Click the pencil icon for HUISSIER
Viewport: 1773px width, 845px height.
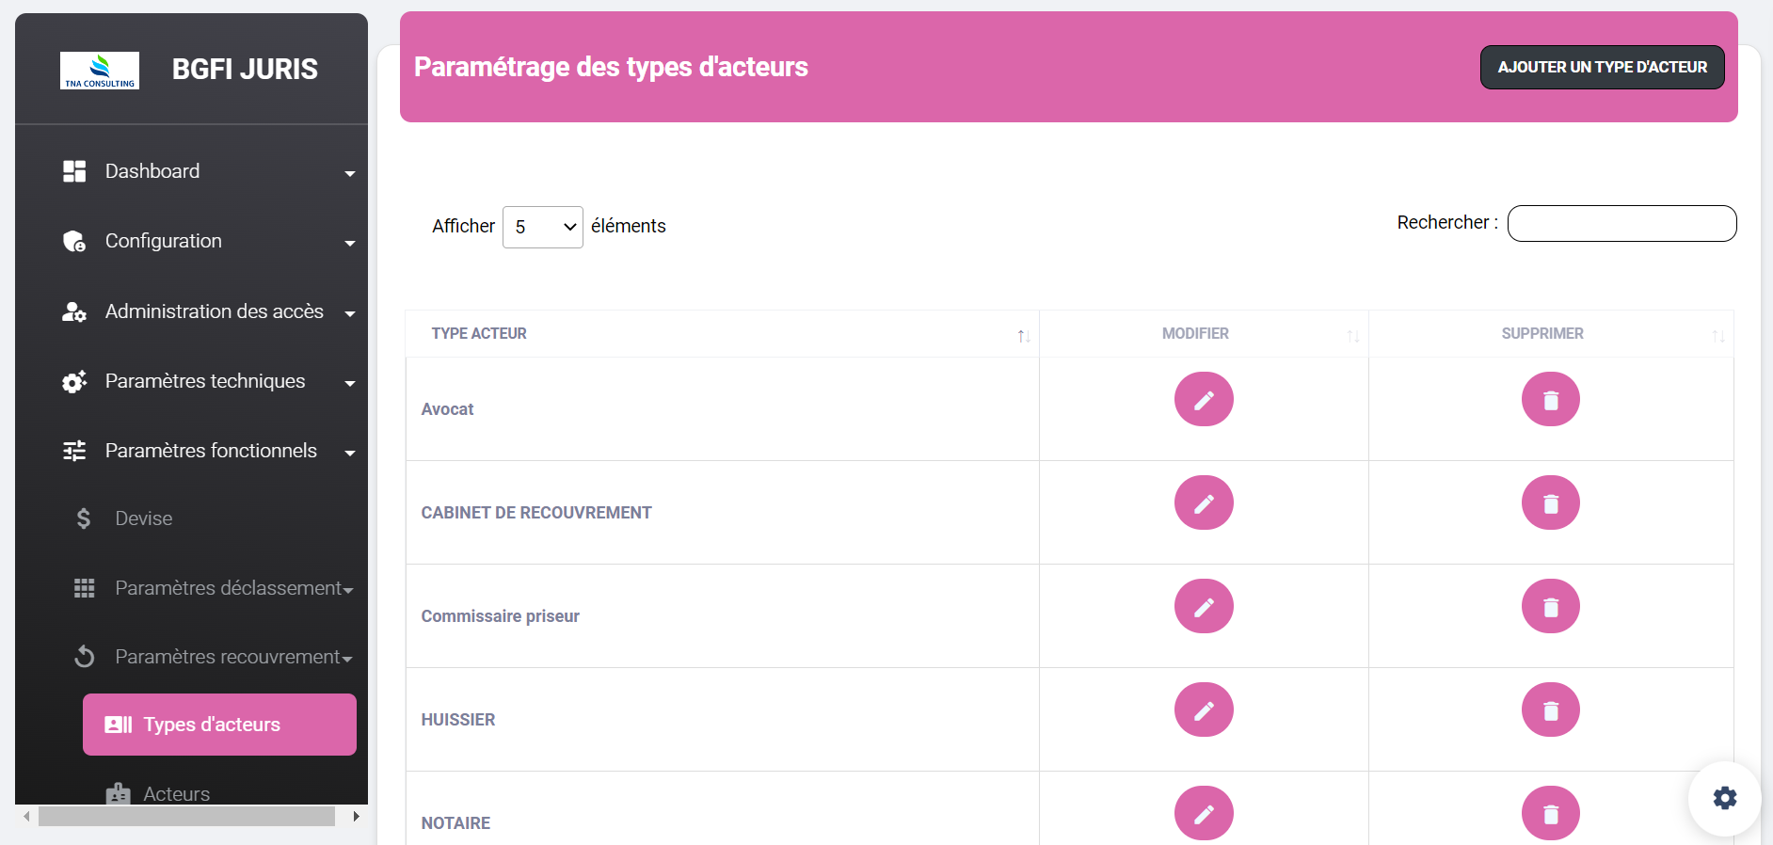point(1203,710)
